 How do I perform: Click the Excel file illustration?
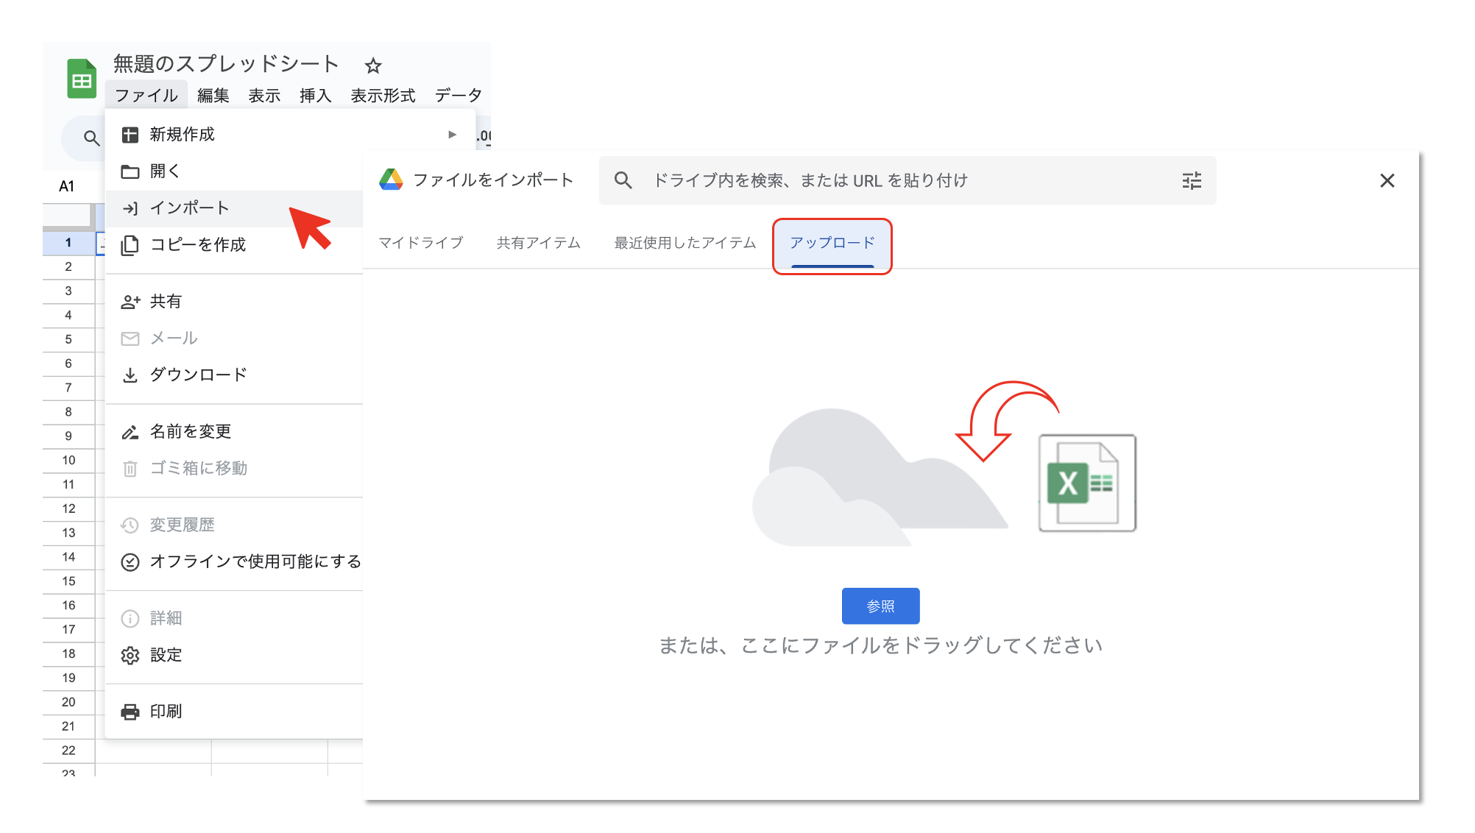click(x=1087, y=483)
